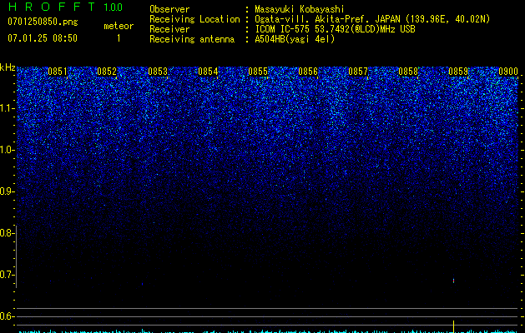Click the Observer label
This screenshot has width=525, height=333.
(x=169, y=9)
